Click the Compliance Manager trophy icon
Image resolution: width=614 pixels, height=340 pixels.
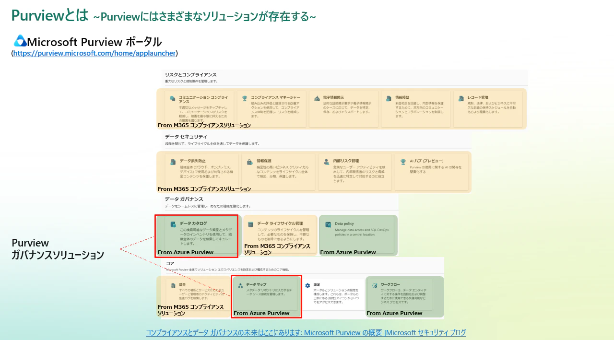(x=245, y=98)
